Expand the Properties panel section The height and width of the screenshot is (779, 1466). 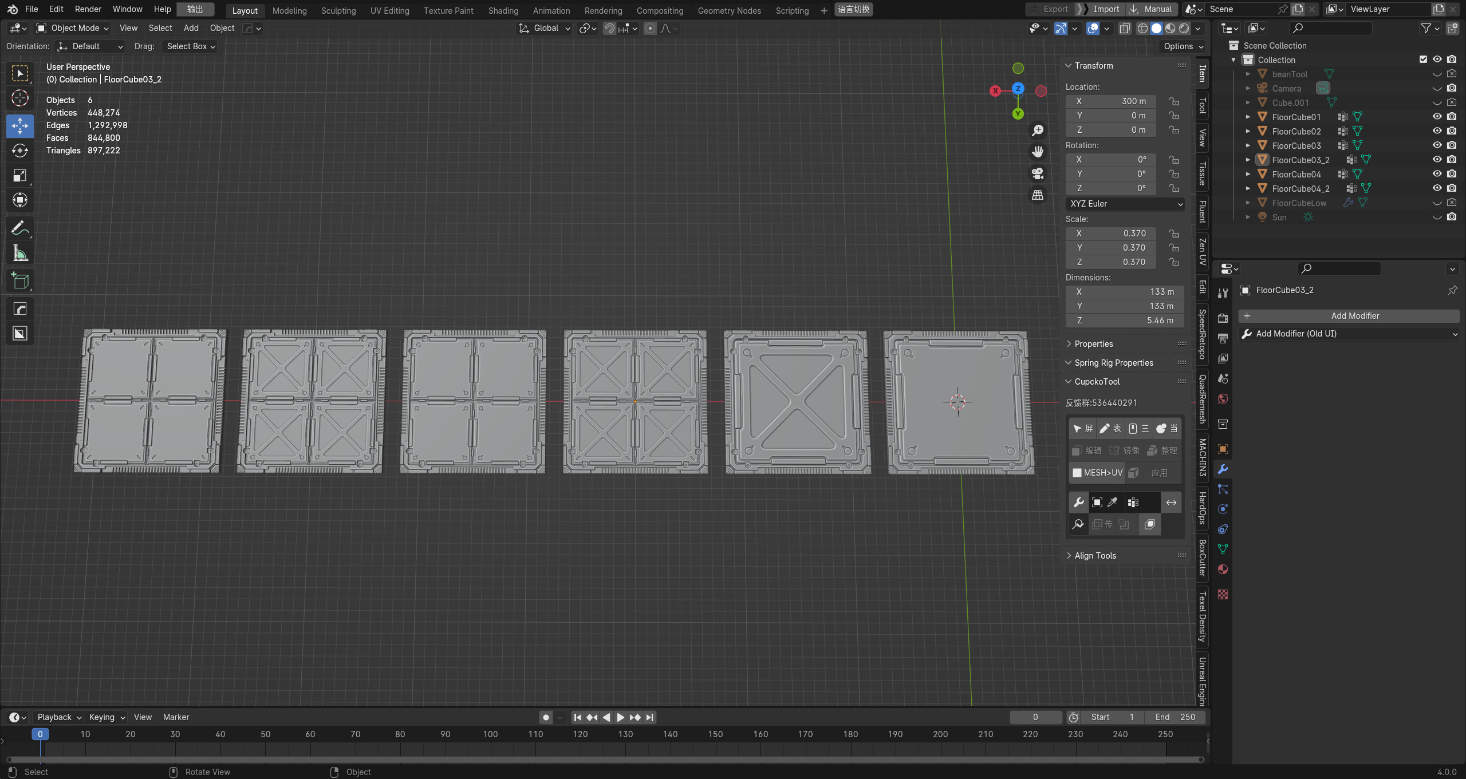(x=1093, y=344)
